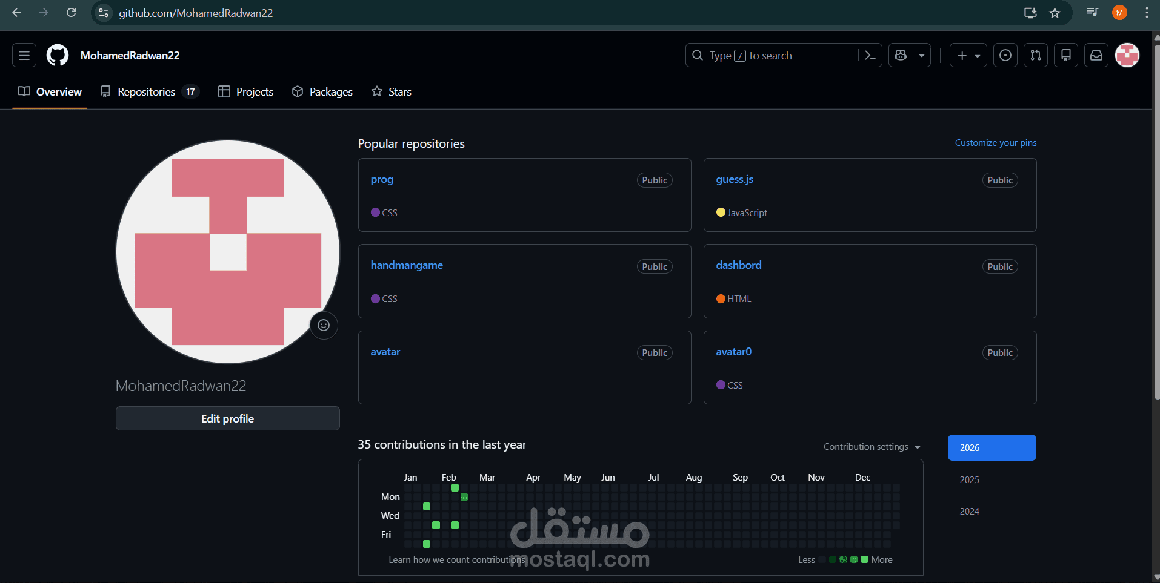Open your Issues from the header icon
This screenshot has height=583, width=1160.
(x=1005, y=55)
